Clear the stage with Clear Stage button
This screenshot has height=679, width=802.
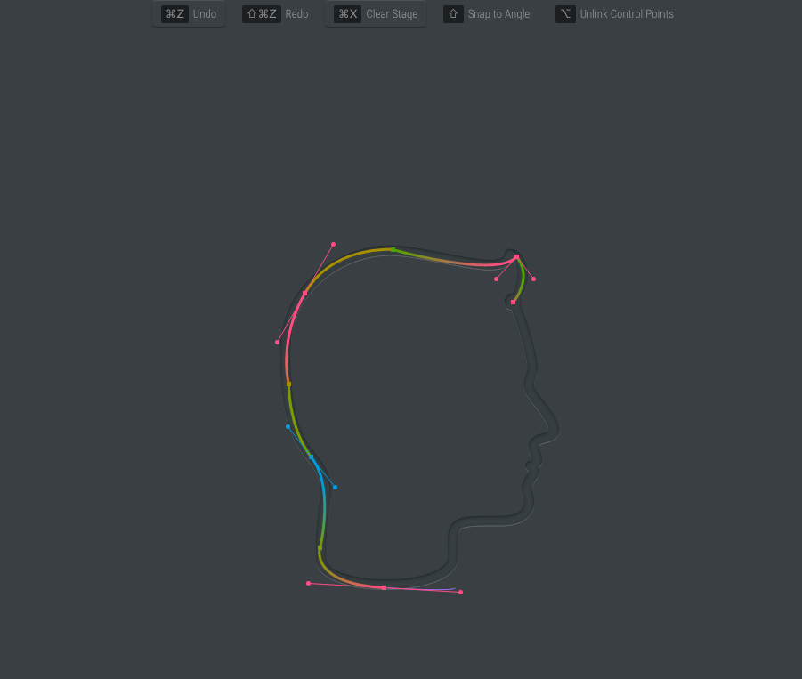point(376,14)
